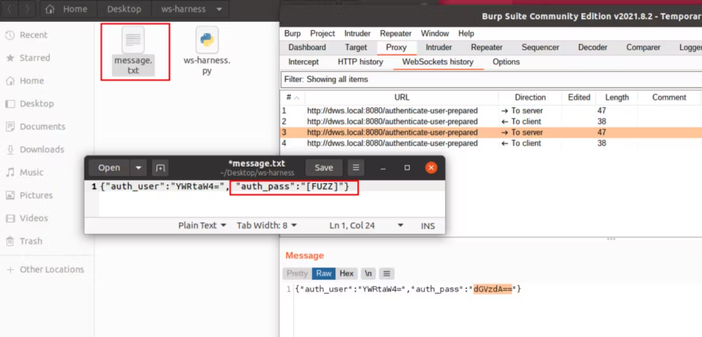Select WebSocket history row 2
The height and width of the screenshot is (337, 702).
click(491, 121)
